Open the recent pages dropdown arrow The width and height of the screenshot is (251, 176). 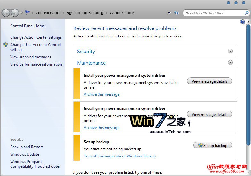click(21, 13)
